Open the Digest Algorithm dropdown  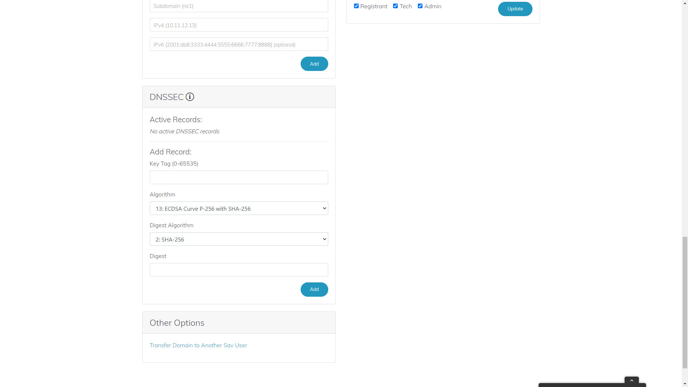239,239
